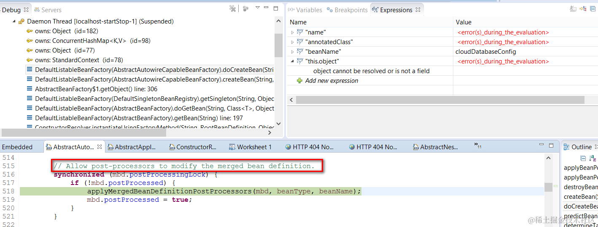This screenshot has height=227, width=598.
Task: Click line 518 applyMergedBeanDefinitionPostProcessors code
Action: (x=224, y=191)
